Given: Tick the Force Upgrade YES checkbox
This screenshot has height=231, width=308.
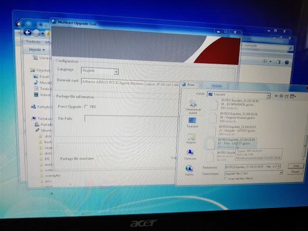Looking at the screenshot, I should pos(86,106).
